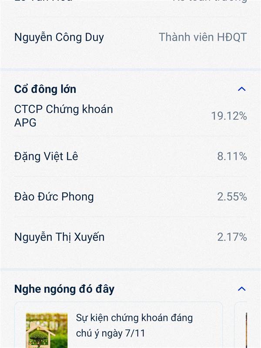Select the 19.12% ownership value
261x348 pixels.
pos(229,116)
